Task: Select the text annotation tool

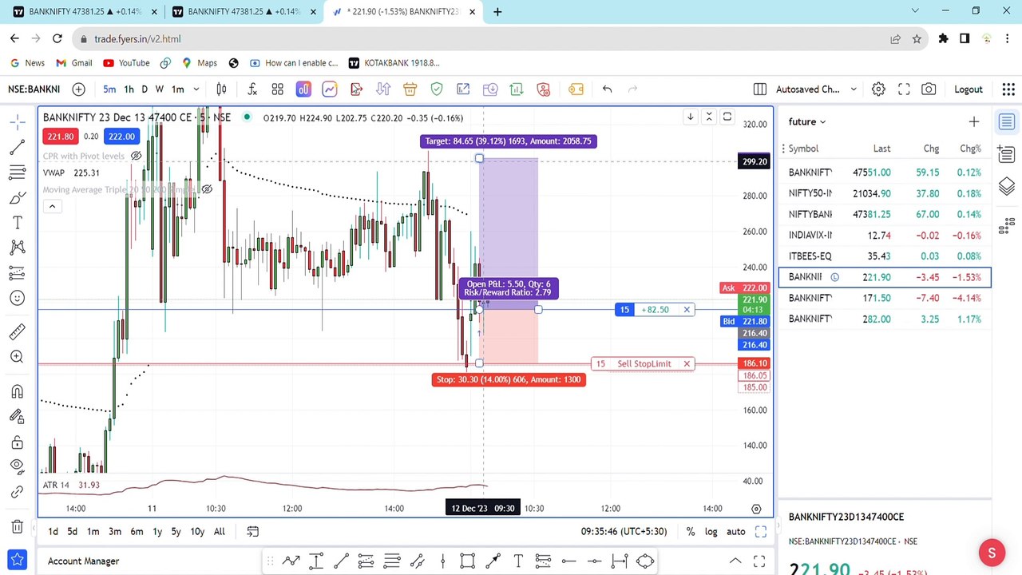Action: click(x=17, y=223)
